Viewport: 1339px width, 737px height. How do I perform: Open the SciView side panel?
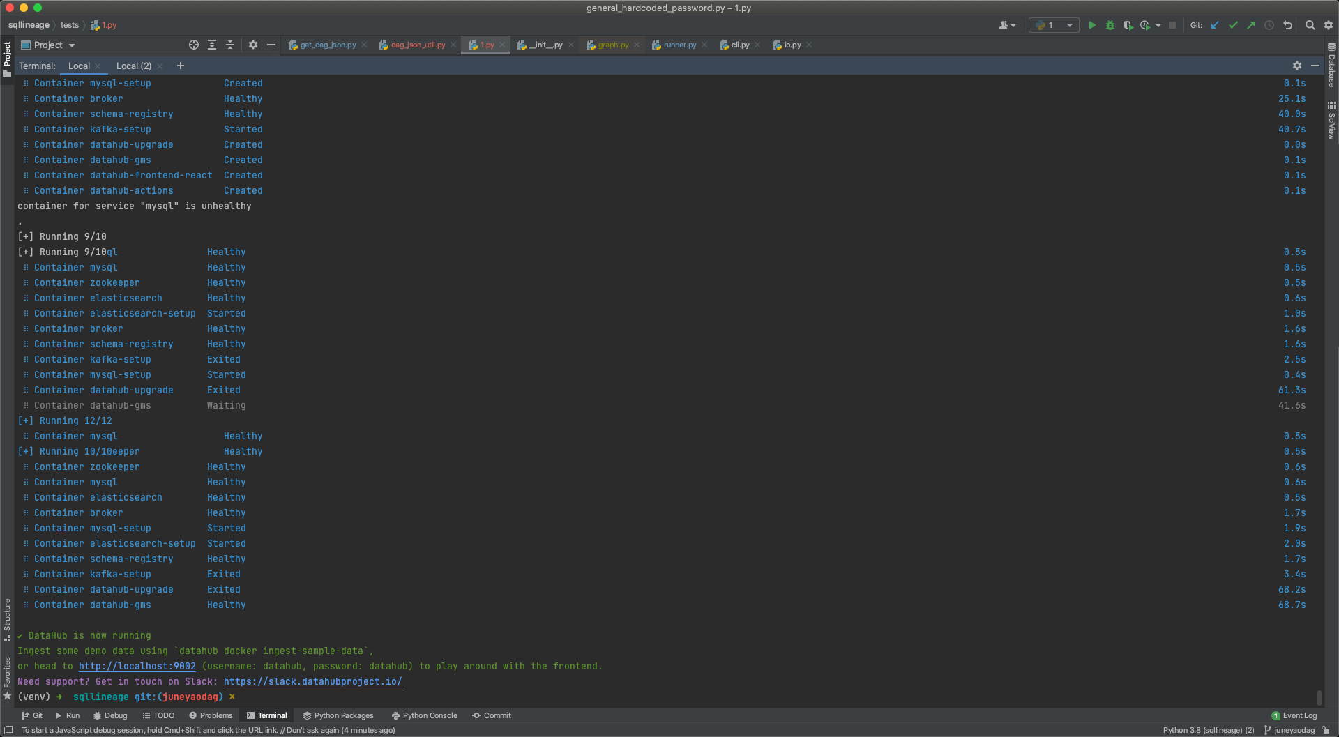(x=1331, y=121)
